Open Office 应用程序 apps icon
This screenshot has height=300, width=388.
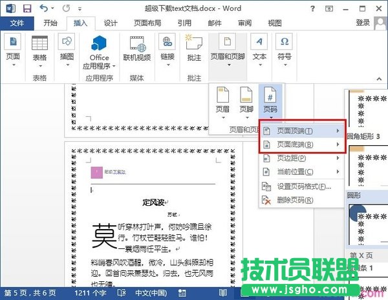click(99, 43)
